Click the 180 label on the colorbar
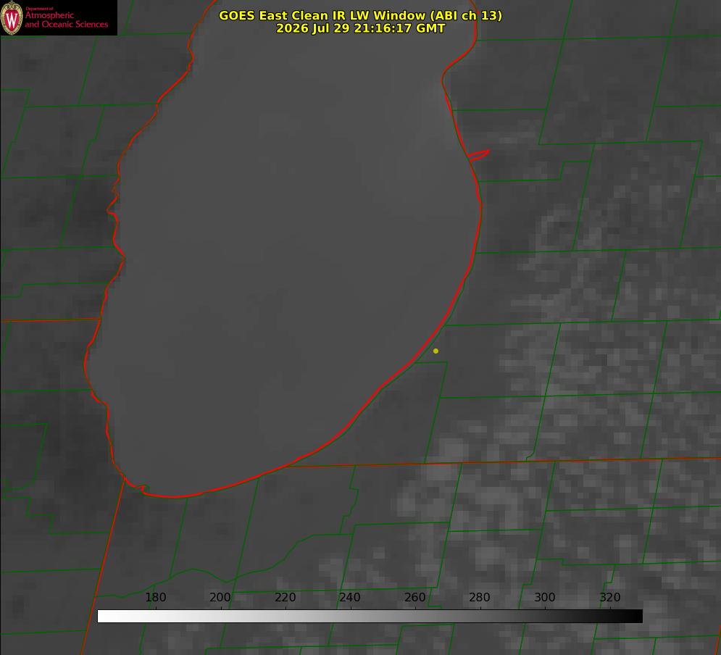Viewport: 721px width, 655px height. [x=155, y=598]
